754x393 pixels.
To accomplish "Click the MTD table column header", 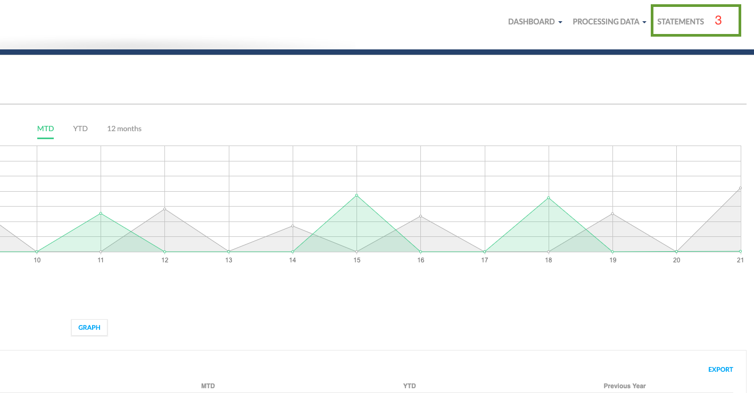I will [x=208, y=386].
